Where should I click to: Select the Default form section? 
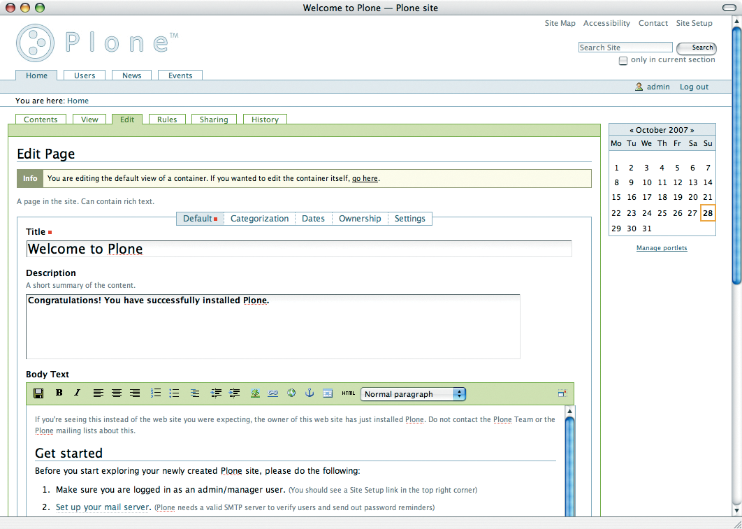(x=200, y=219)
